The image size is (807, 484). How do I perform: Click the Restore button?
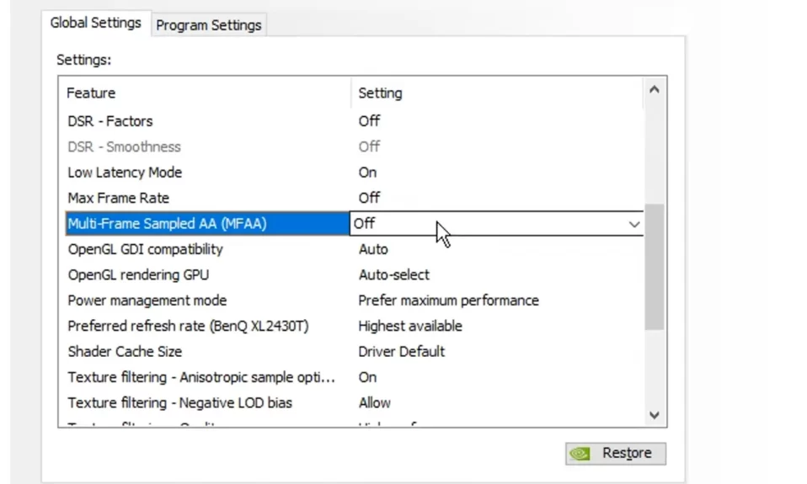tap(616, 453)
